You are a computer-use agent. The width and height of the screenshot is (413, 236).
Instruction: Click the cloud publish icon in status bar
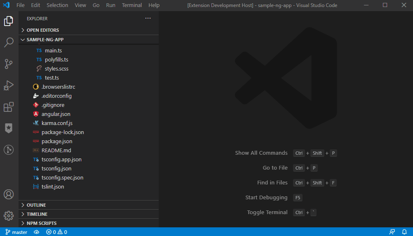(x=37, y=232)
